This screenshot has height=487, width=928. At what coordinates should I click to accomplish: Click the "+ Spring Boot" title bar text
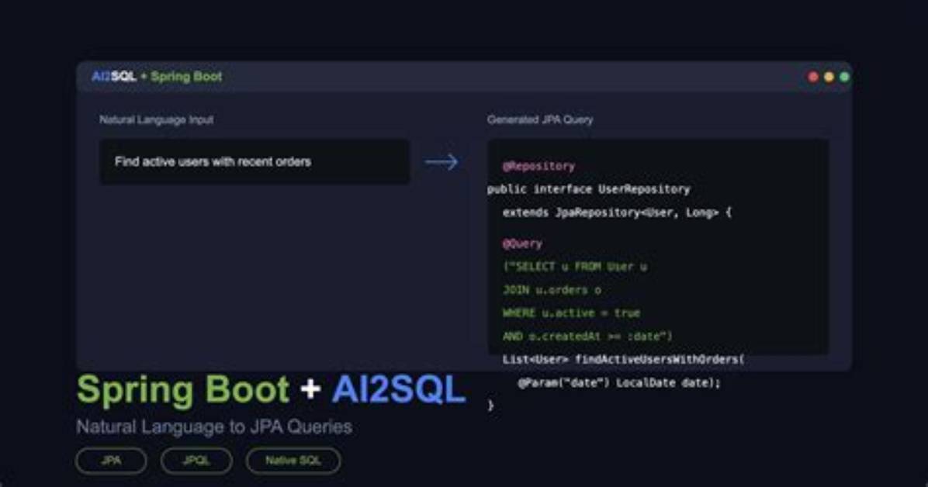182,76
